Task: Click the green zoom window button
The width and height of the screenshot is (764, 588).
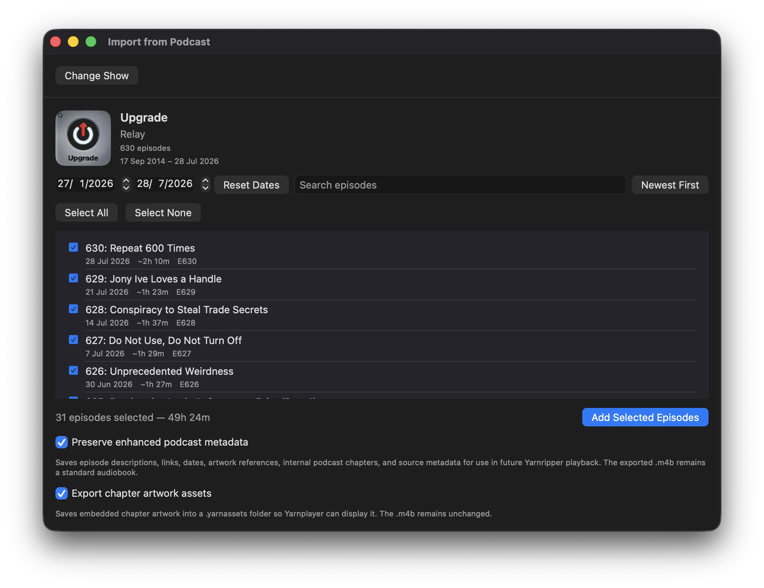Action: tap(91, 42)
